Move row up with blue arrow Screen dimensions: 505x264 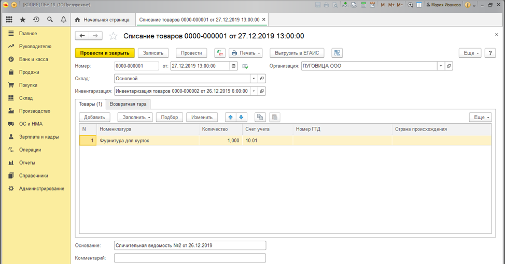coord(231,117)
